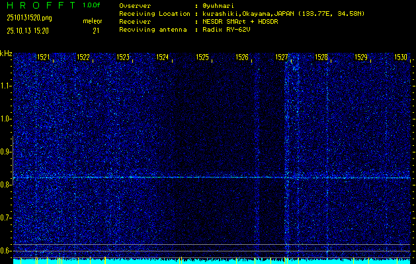Click the cyan signal level strip at bottom
The image size is (416, 264).
[x=212, y=261]
